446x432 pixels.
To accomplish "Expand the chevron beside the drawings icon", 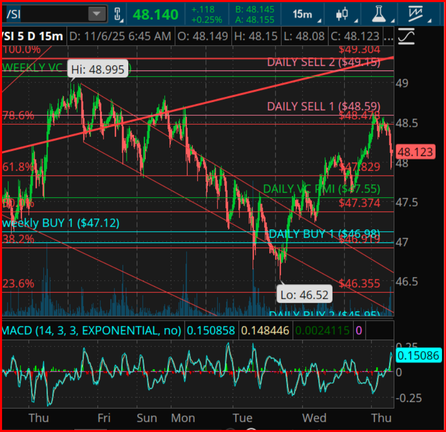I will [x=430, y=20].
